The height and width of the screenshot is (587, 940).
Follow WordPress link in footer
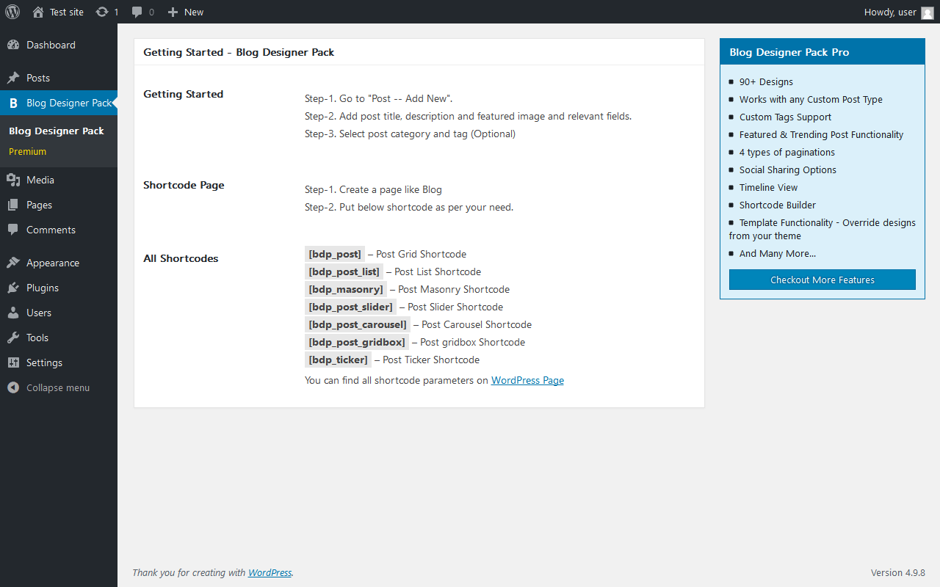[270, 572]
